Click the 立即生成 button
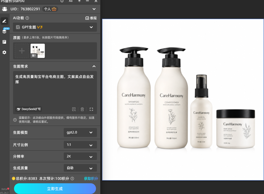The height and width of the screenshot is (194, 264). pos(55,189)
